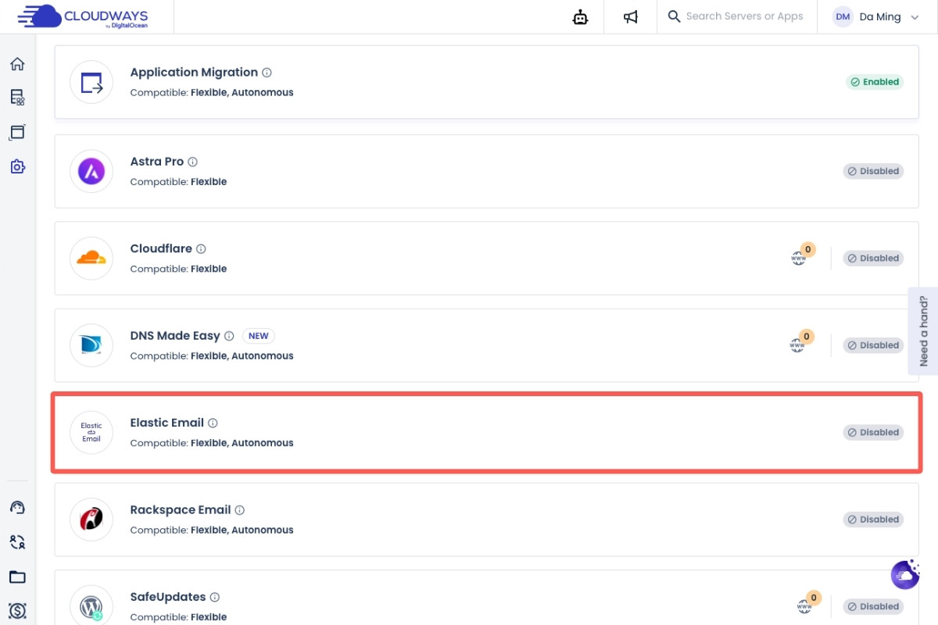Select the Astra Pro title
Image resolution: width=938 pixels, height=625 pixels.
tap(157, 162)
